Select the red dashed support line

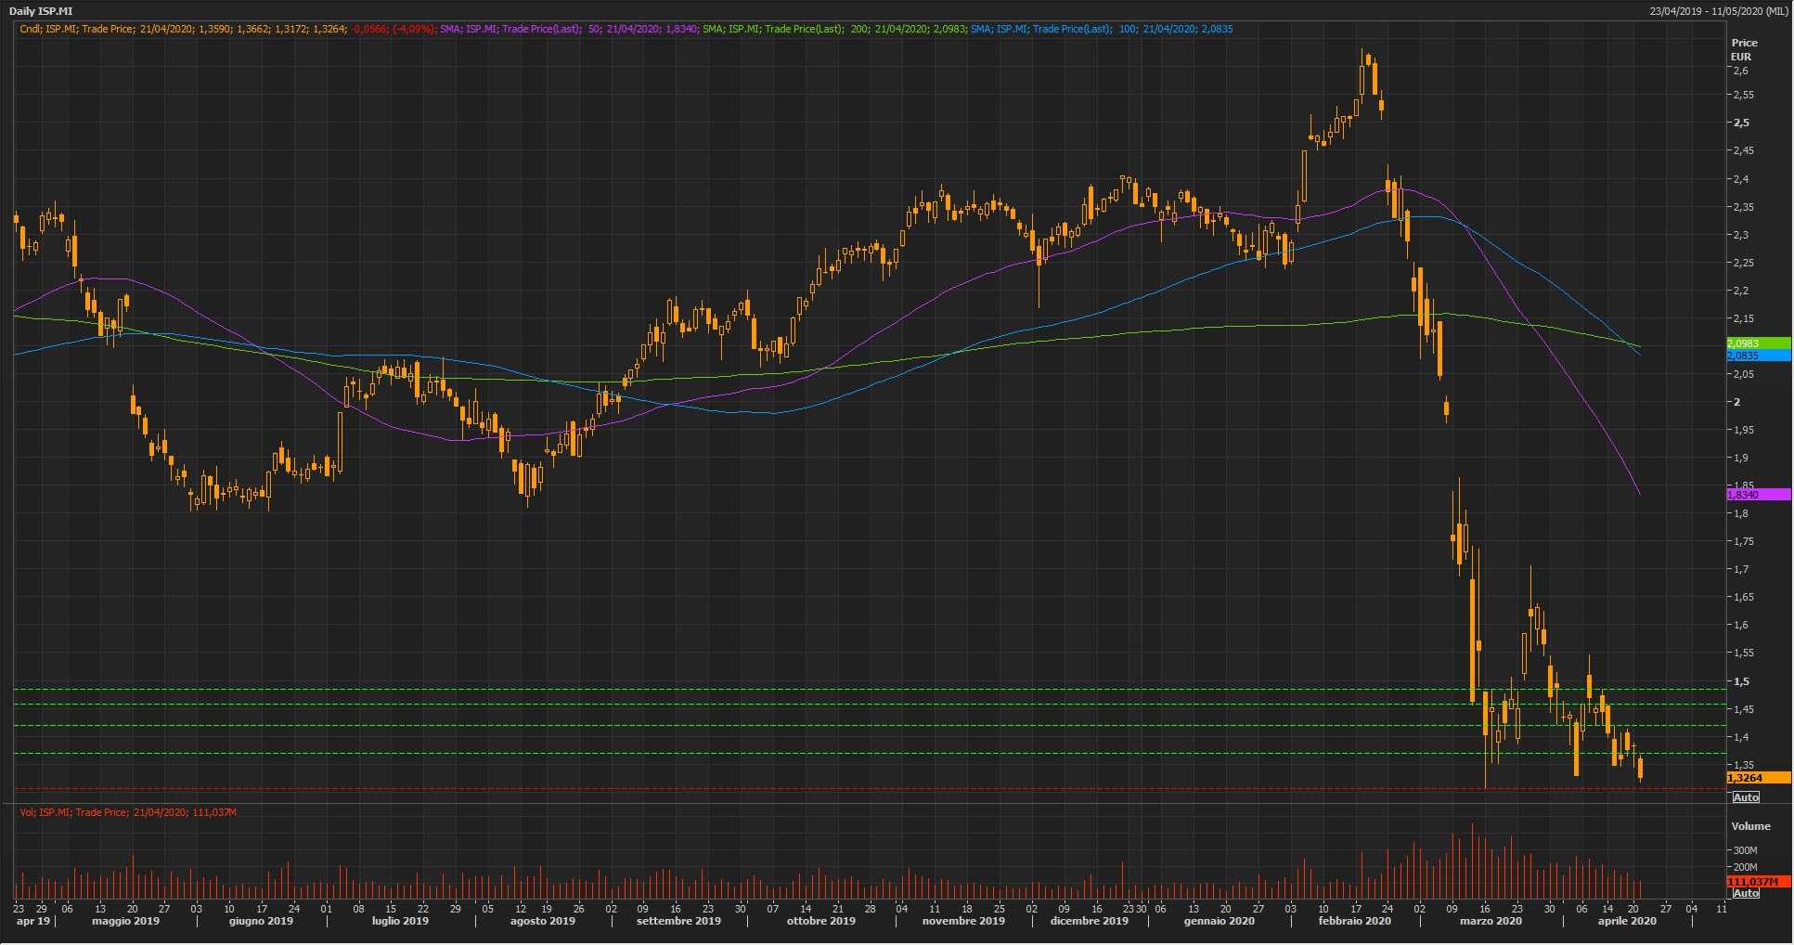[x=835, y=789]
